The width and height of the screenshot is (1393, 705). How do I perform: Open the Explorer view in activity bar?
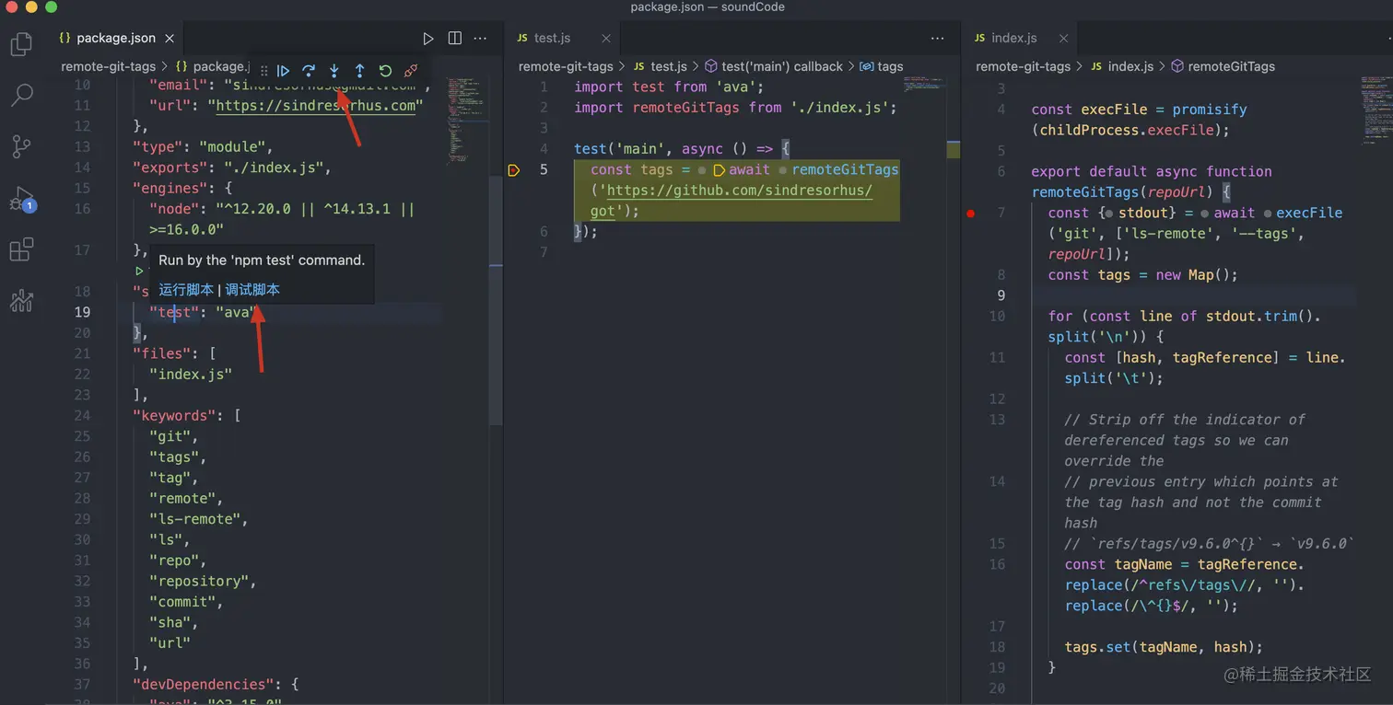(21, 43)
